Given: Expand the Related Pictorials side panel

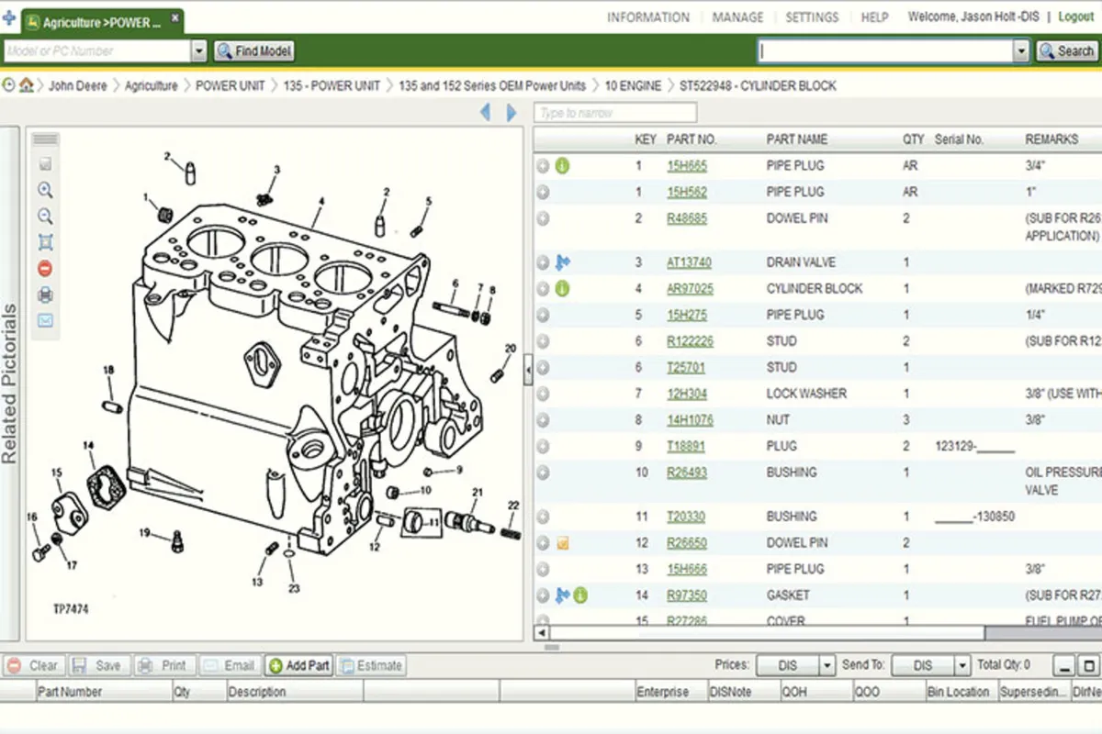Looking at the screenshot, I should (x=9, y=384).
